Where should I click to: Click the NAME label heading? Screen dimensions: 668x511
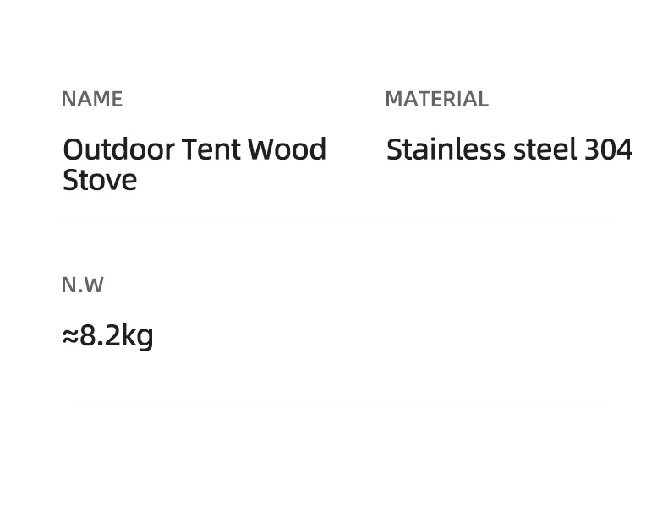click(x=91, y=99)
